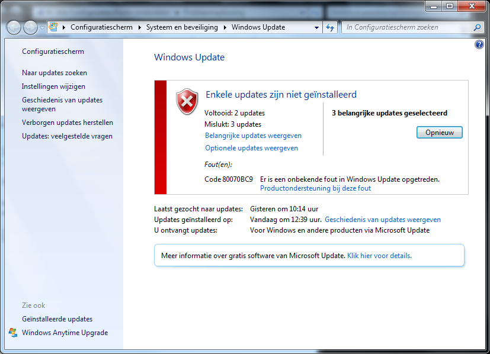The height and width of the screenshot is (354, 490).
Task: Select Systeem en beveiliging breadcrumb
Action: (182, 27)
